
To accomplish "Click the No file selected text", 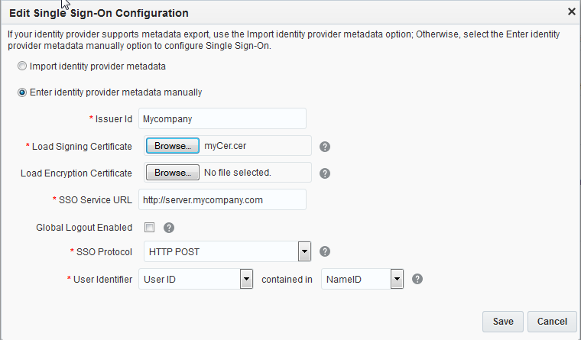I will pyautogui.click(x=238, y=173).
